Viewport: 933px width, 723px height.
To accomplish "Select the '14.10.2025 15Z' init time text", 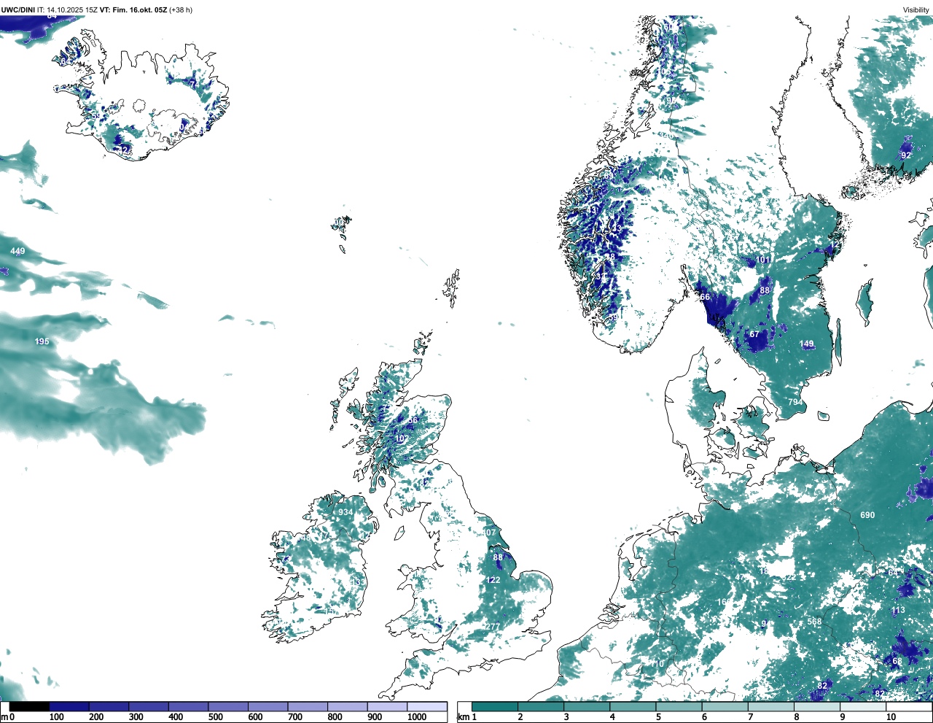I will [x=71, y=10].
